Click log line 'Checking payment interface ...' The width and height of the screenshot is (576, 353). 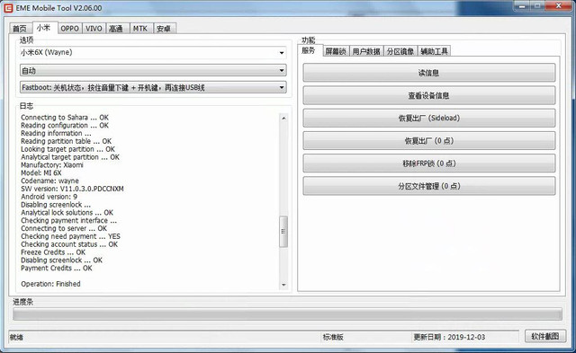(68, 221)
